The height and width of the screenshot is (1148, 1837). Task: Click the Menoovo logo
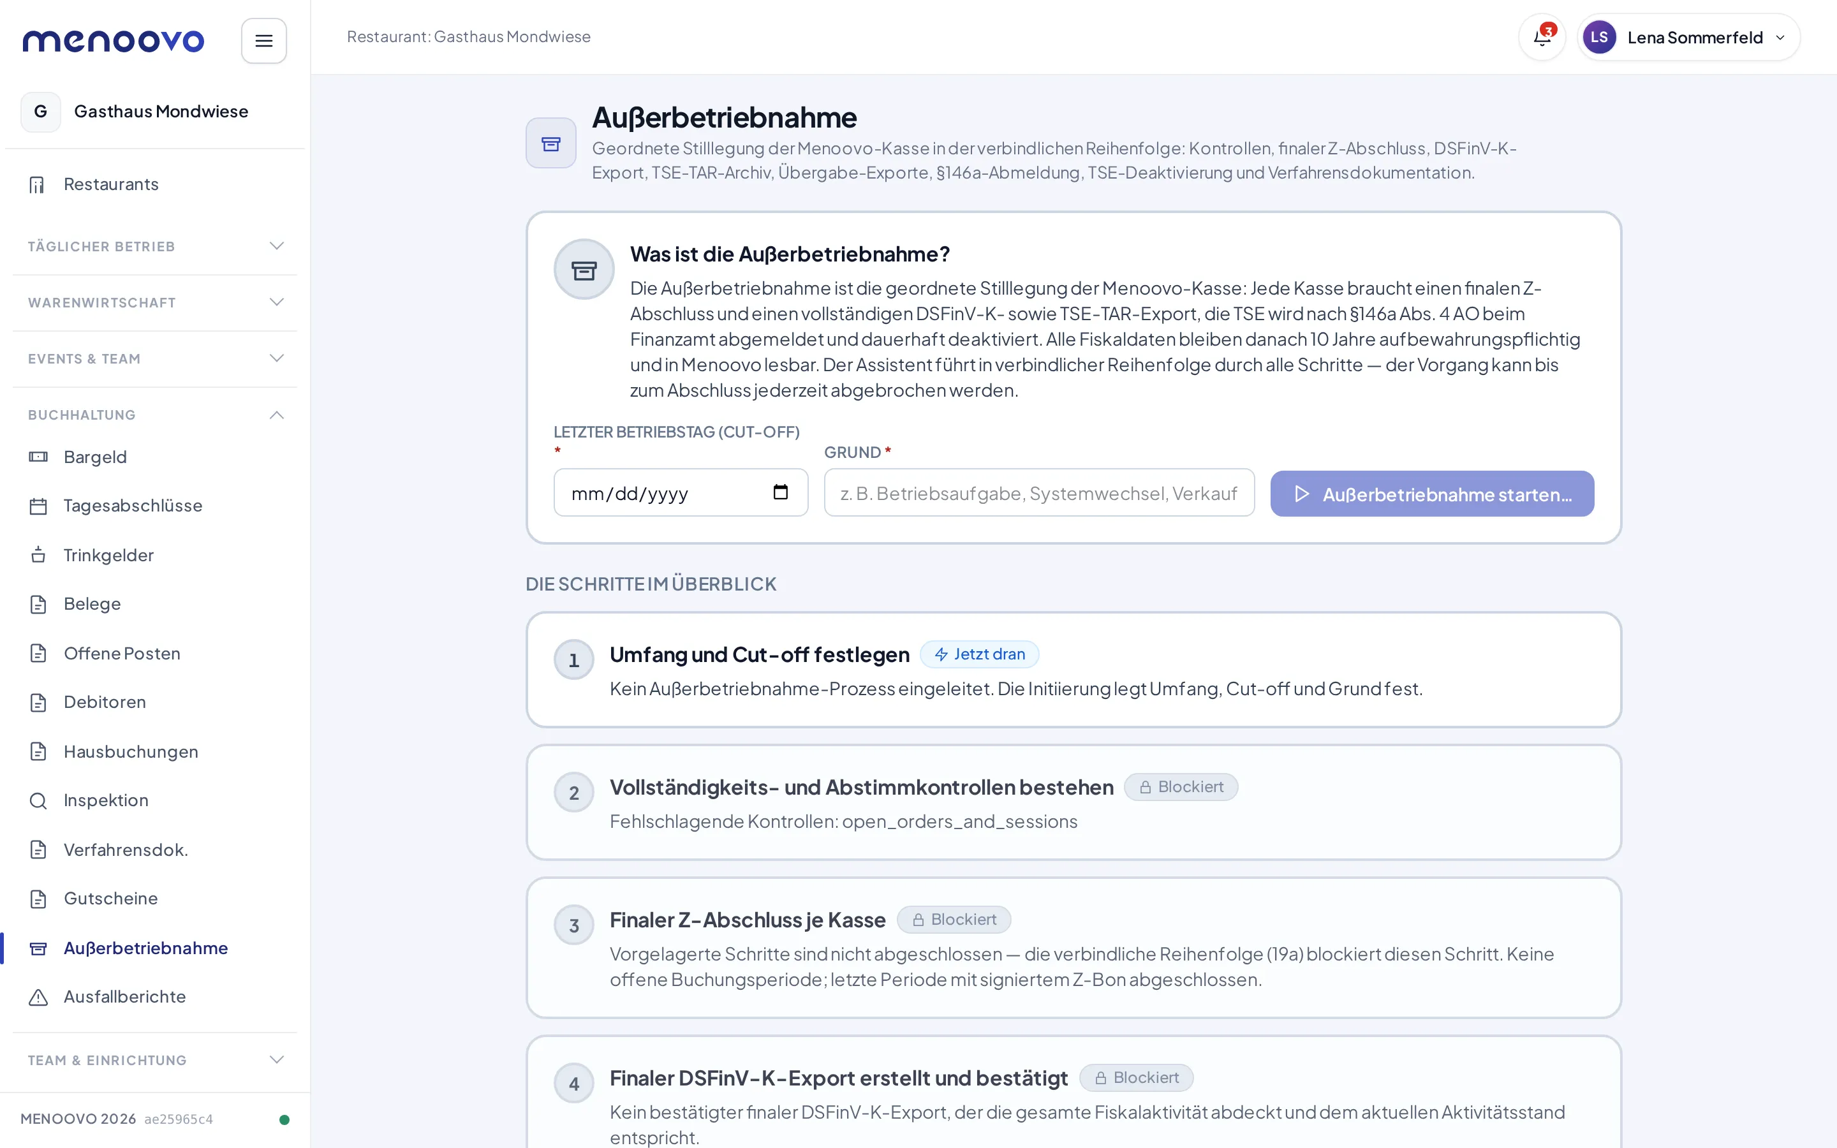113,41
